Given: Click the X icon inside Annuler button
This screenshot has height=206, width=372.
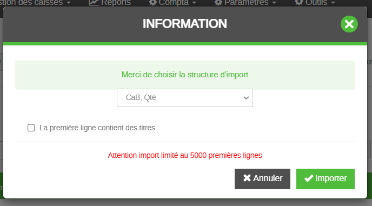Looking at the screenshot, I should (x=247, y=178).
